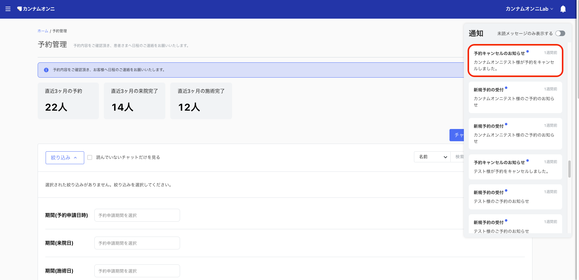Open the notification bell

563,9
